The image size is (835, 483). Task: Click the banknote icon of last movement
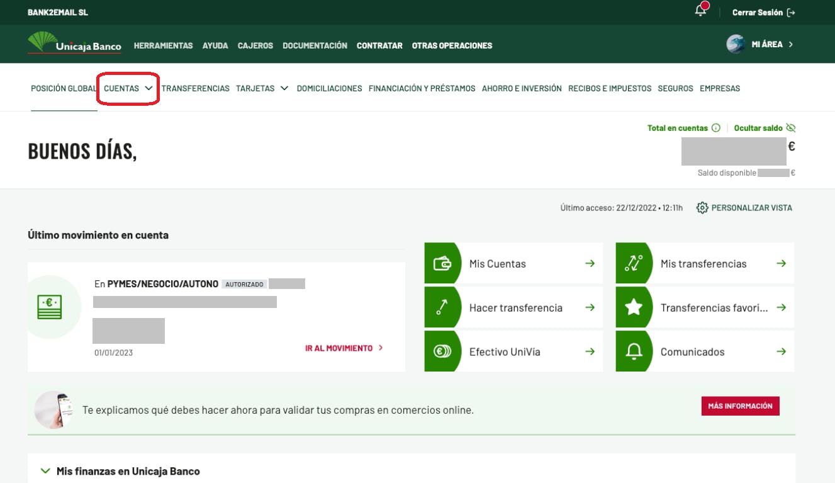(x=50, y=307)
